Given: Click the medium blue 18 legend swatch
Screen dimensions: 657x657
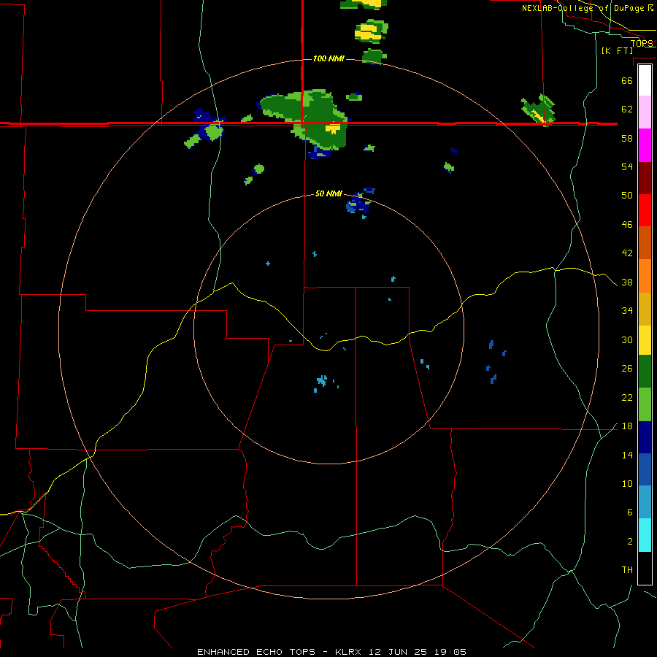Looking at the screenshot, I should click(645, 469).
